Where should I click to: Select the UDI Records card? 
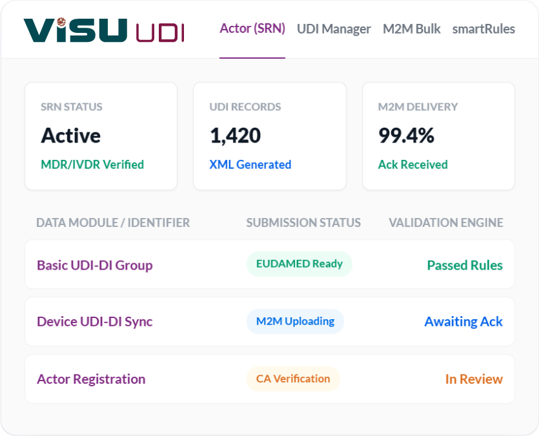point(270,136)
